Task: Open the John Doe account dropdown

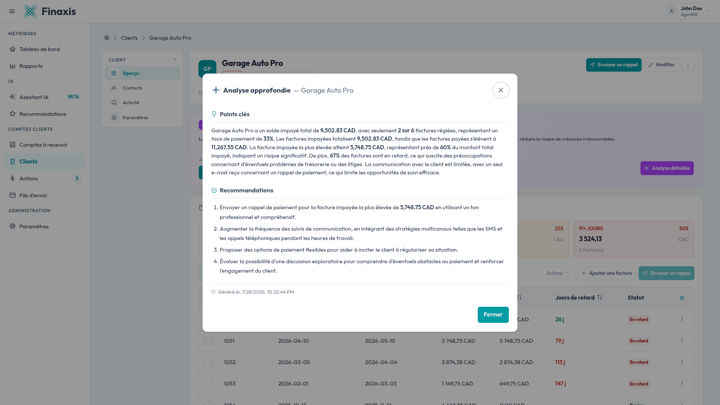Action: tap(689, 11)
